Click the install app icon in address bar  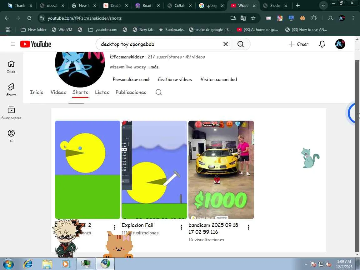click(233, 18)
